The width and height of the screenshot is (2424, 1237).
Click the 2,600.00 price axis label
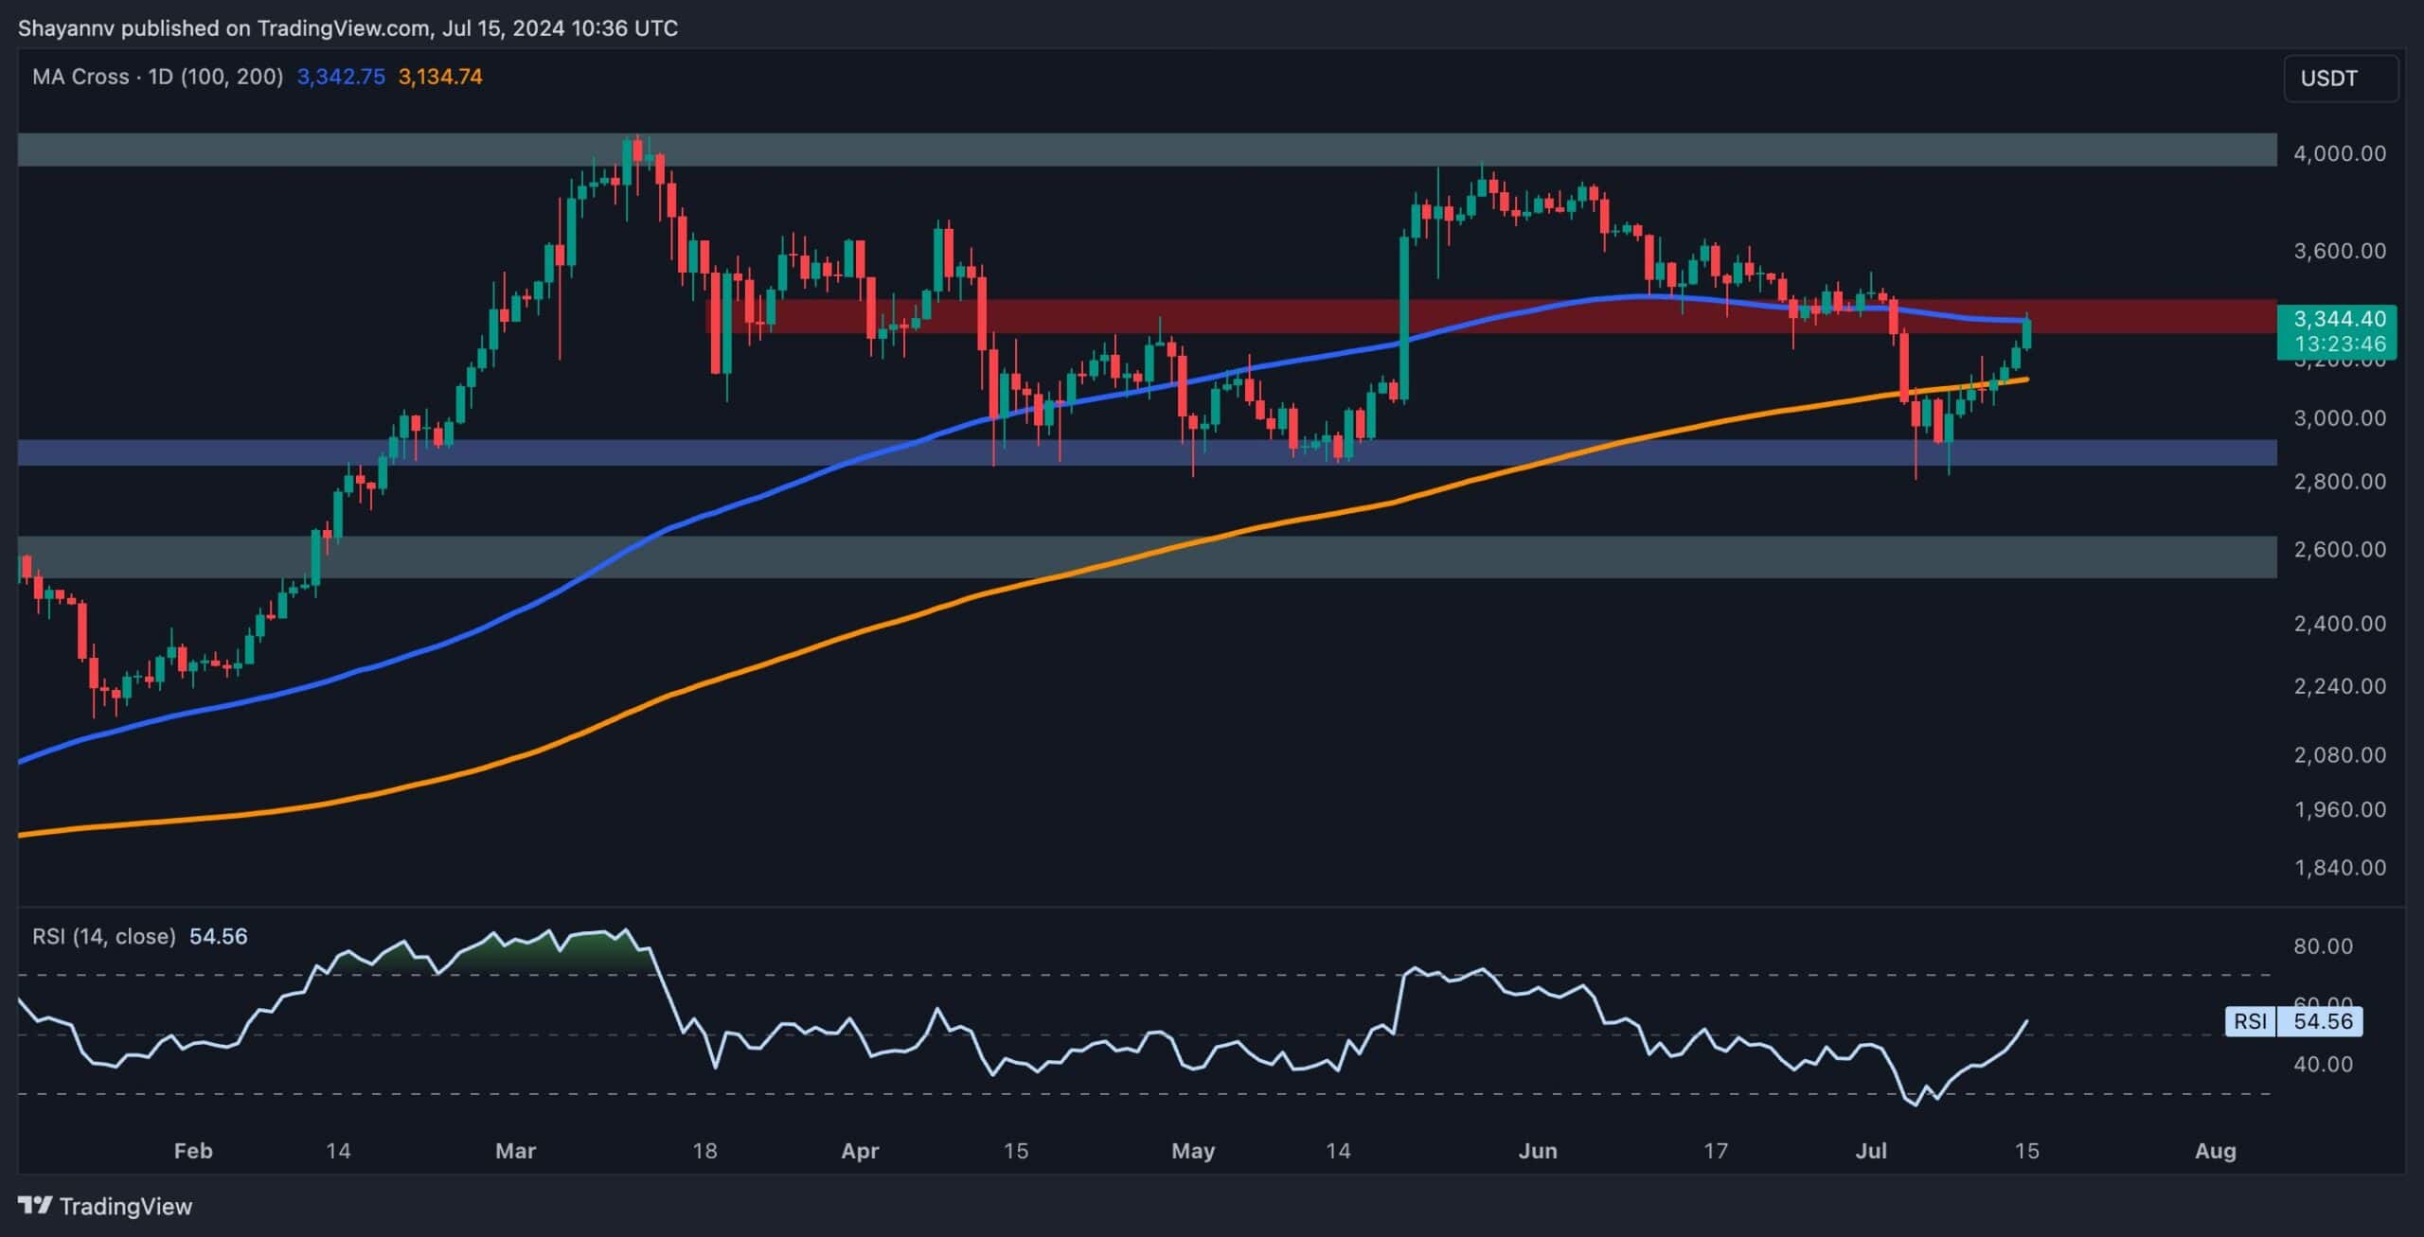[2339, 549]
